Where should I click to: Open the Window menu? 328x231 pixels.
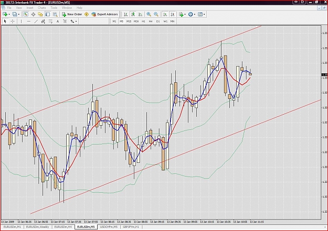click(x=67, y=8)
